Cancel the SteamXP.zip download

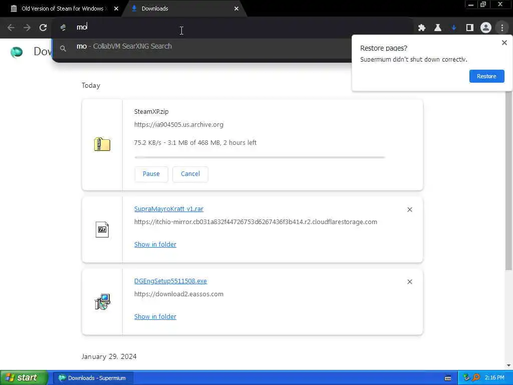point(190,174)
